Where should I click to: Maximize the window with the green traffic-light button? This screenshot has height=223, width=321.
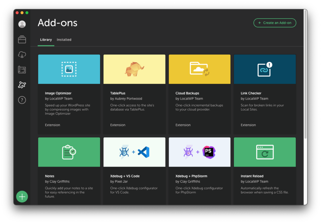[27, 13]
